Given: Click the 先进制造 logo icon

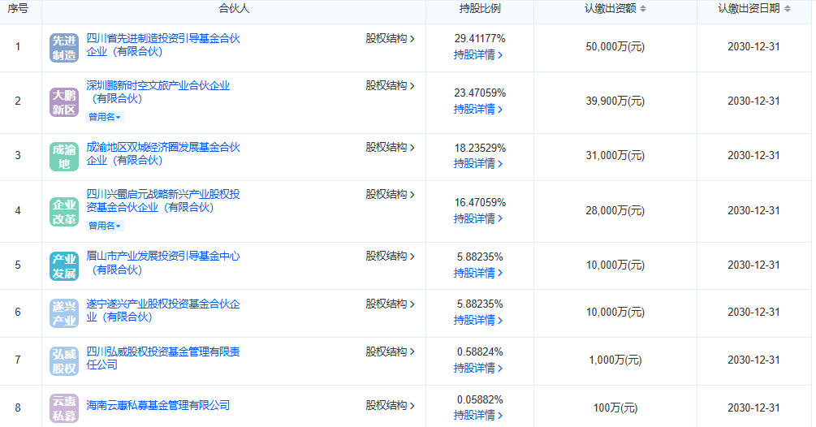Looking at the screenshot, I should tap(64, 48).
